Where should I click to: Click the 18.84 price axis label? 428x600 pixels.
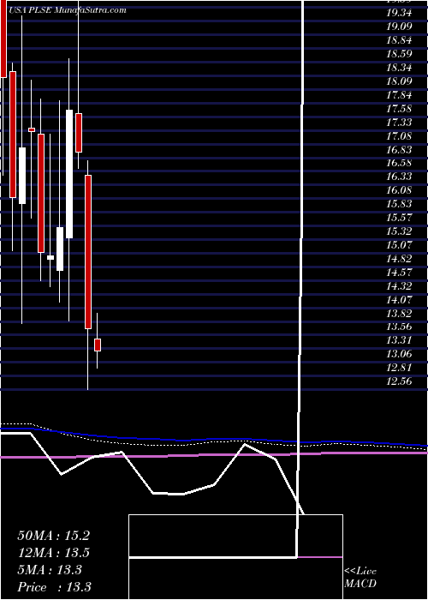pyautogui.click(x=399, y=40)
